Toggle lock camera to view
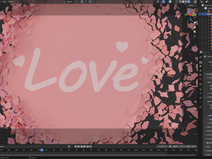This screenshot has height=159, width=212. click(x=195, y=36)
